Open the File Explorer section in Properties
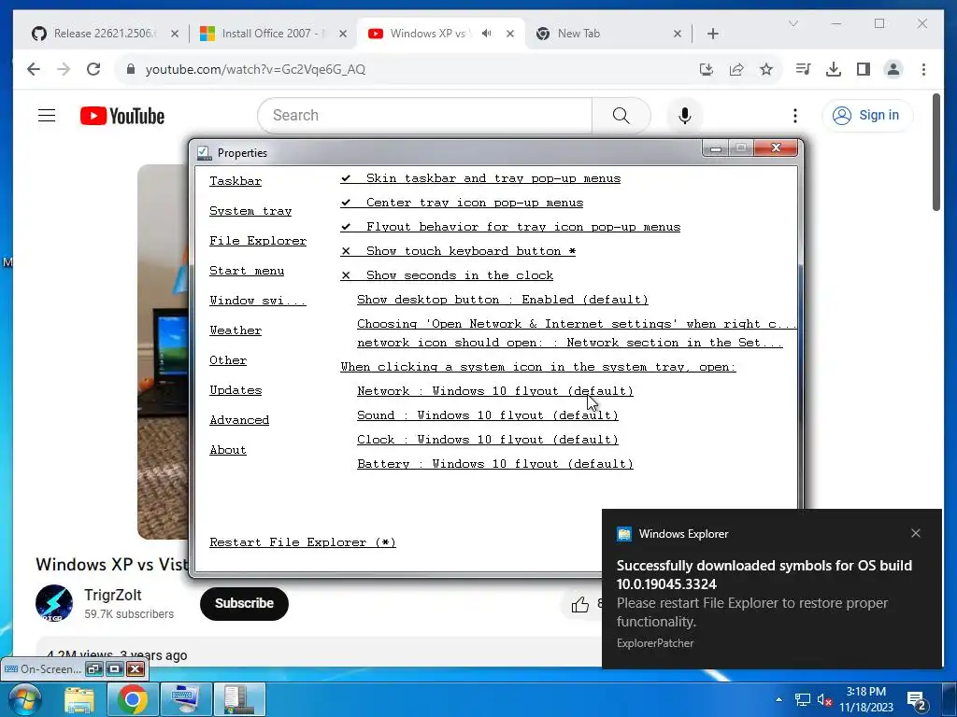The height and width of the screenshot is (717, 957). [258, 241]
